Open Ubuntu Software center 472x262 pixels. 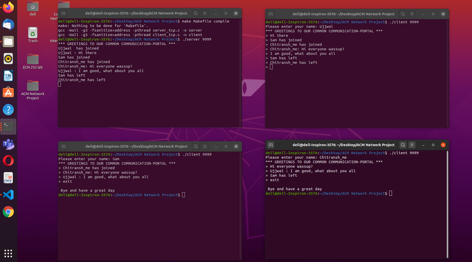click(x=8, y=93)
